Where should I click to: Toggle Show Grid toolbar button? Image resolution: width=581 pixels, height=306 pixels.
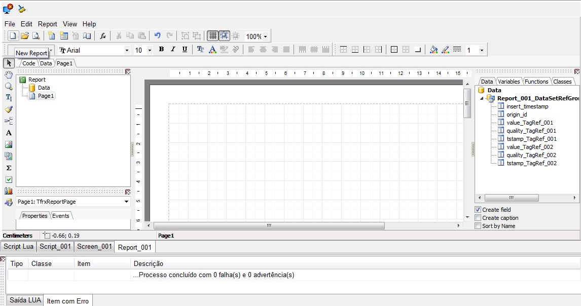(x=212, y=36)
